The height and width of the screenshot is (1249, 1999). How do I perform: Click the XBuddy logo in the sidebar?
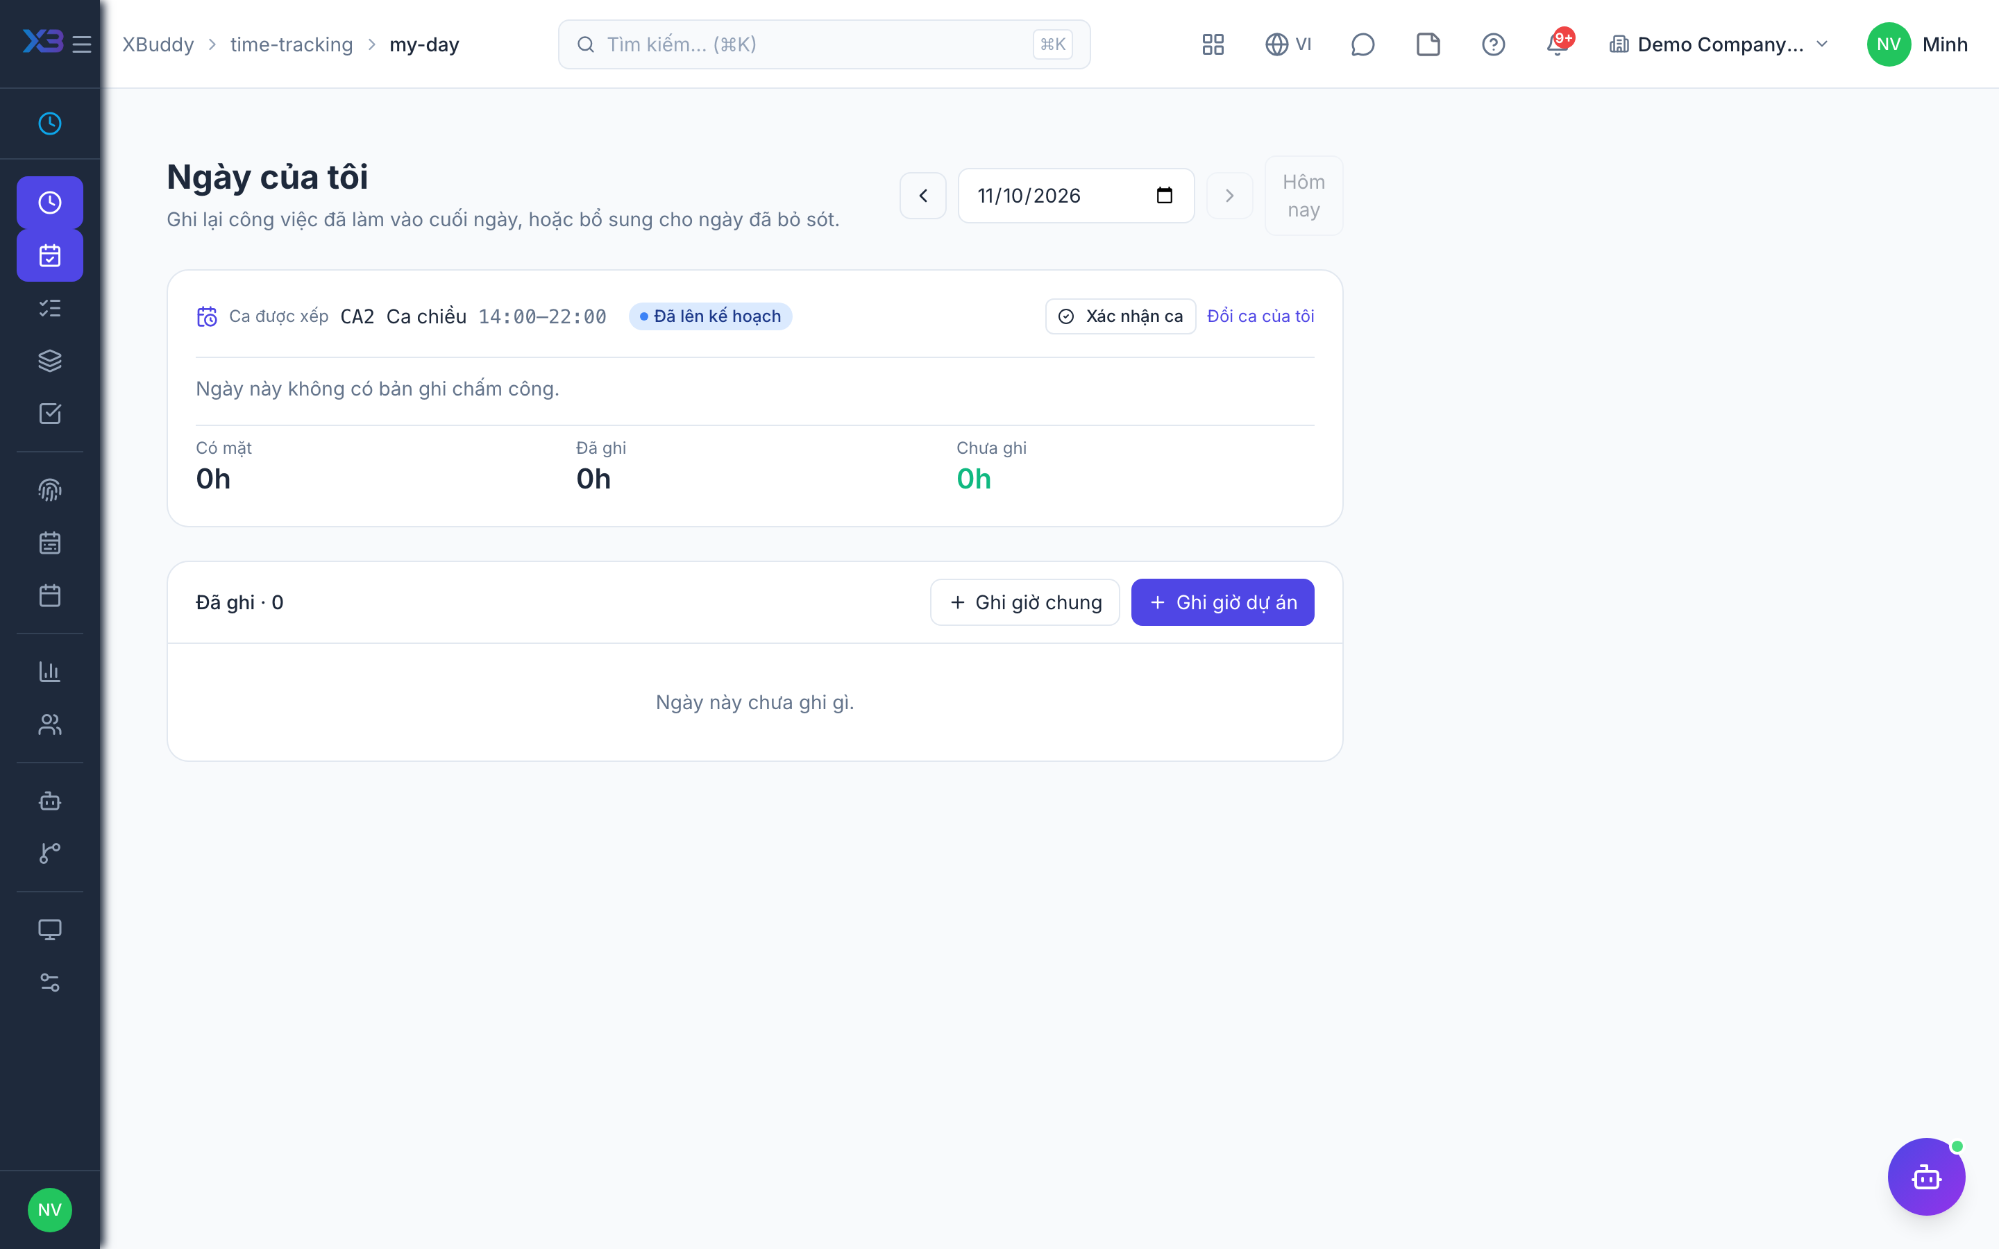click(x=42, y=42)
